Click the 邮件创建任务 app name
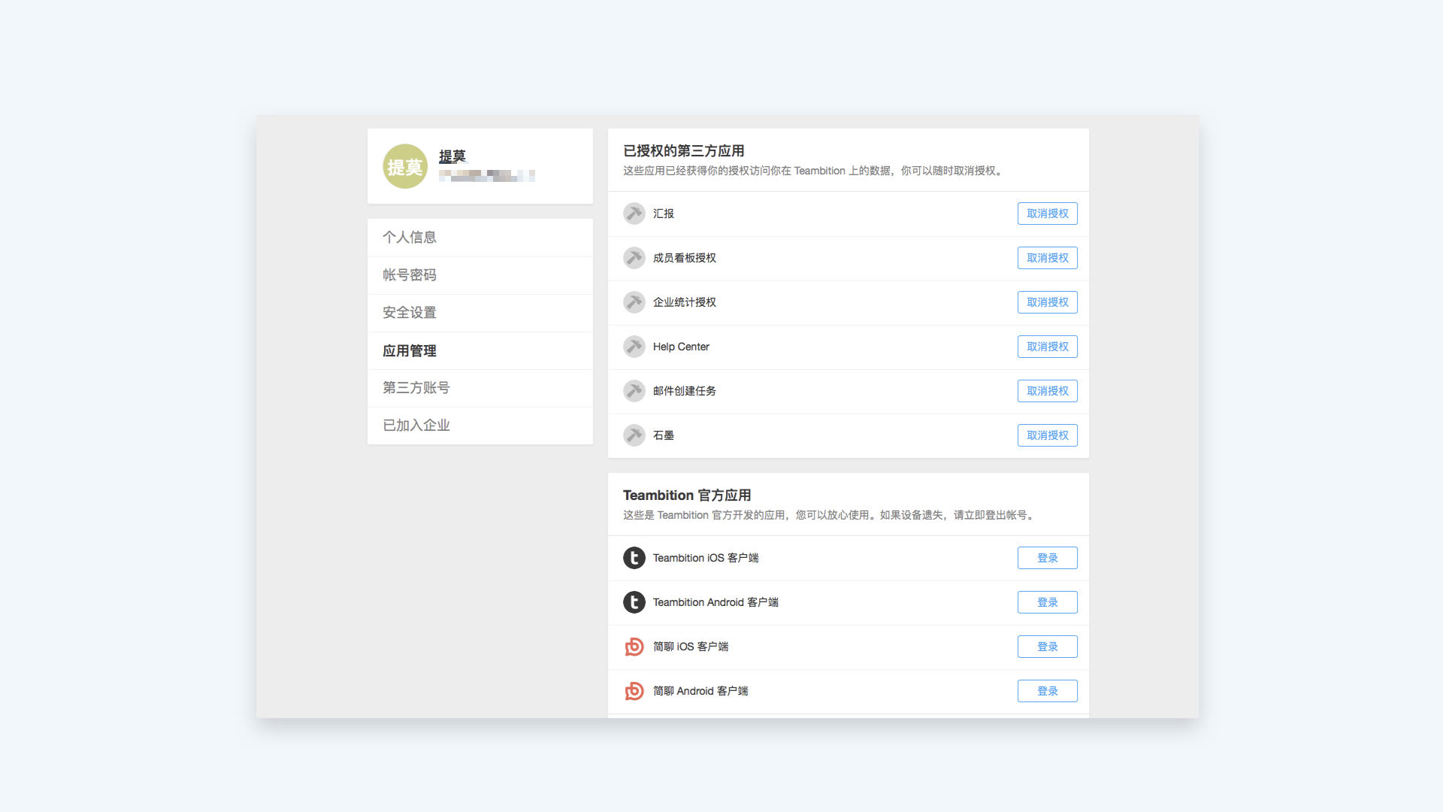 click(x=685, y=391)
